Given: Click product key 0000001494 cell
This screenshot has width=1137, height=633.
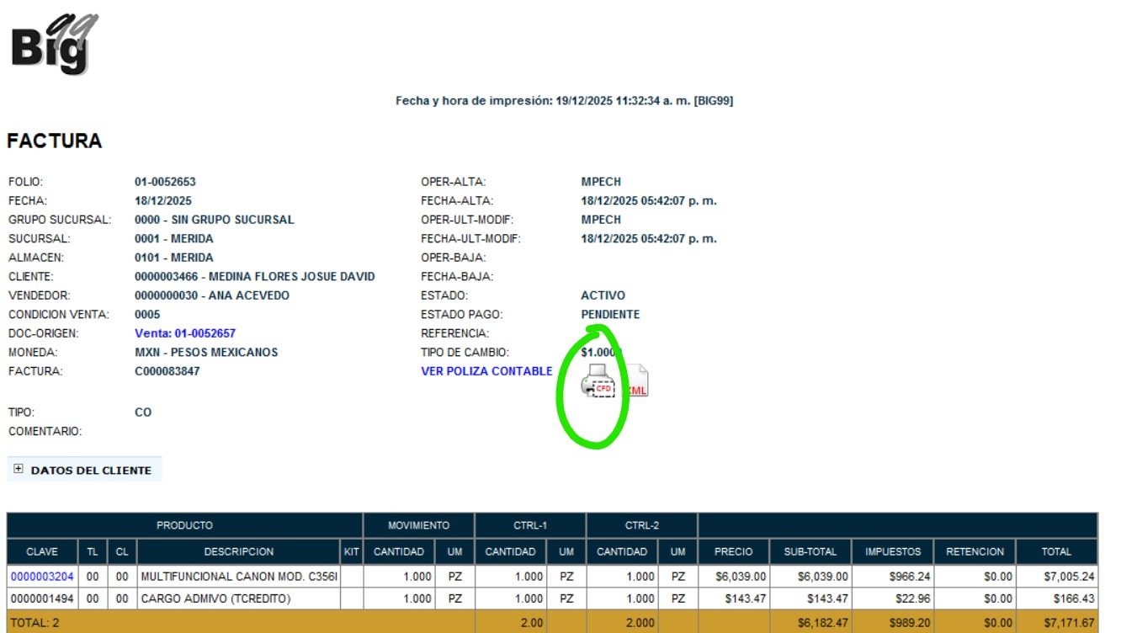Looking at the screenshot, I should click(42, 598).
